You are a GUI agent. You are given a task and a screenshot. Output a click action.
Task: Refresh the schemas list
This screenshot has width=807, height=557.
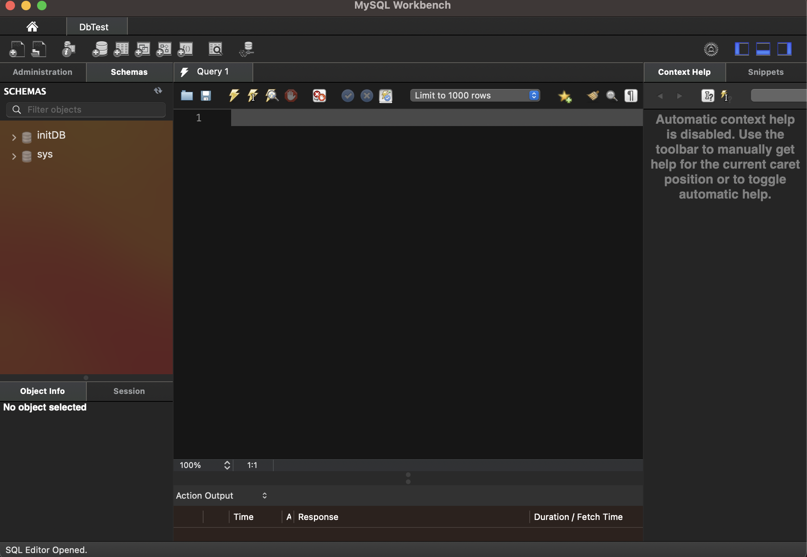point(158,91)
